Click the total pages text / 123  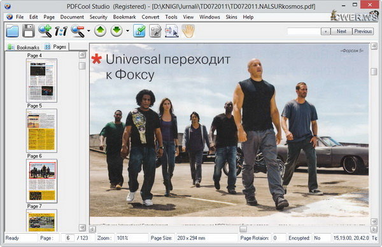tap(83, 238)
